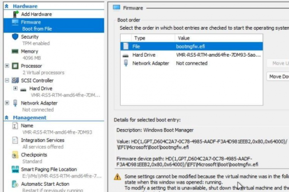This screenshot has width=289, height=192.
Task: Expand the Hard Drive node
Action: point(16,89)
